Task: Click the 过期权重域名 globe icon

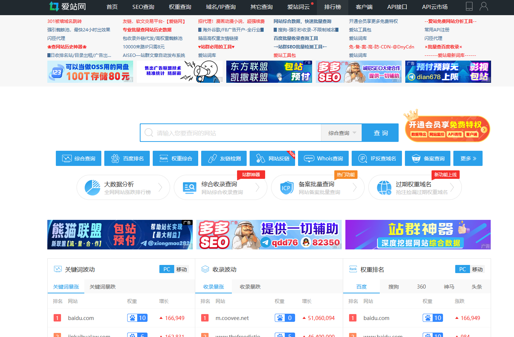Action: (384, 188)
